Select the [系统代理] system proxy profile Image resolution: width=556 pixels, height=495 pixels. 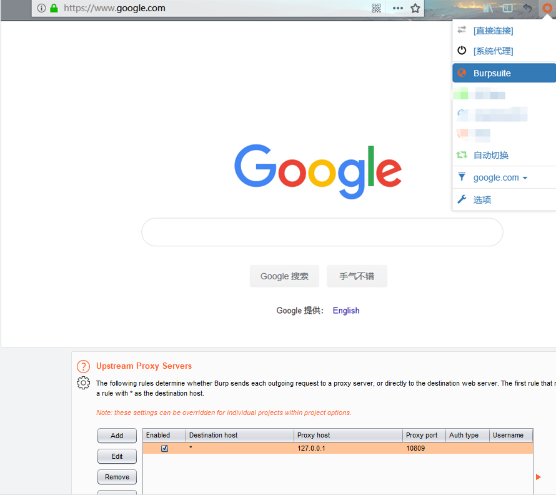504,51
